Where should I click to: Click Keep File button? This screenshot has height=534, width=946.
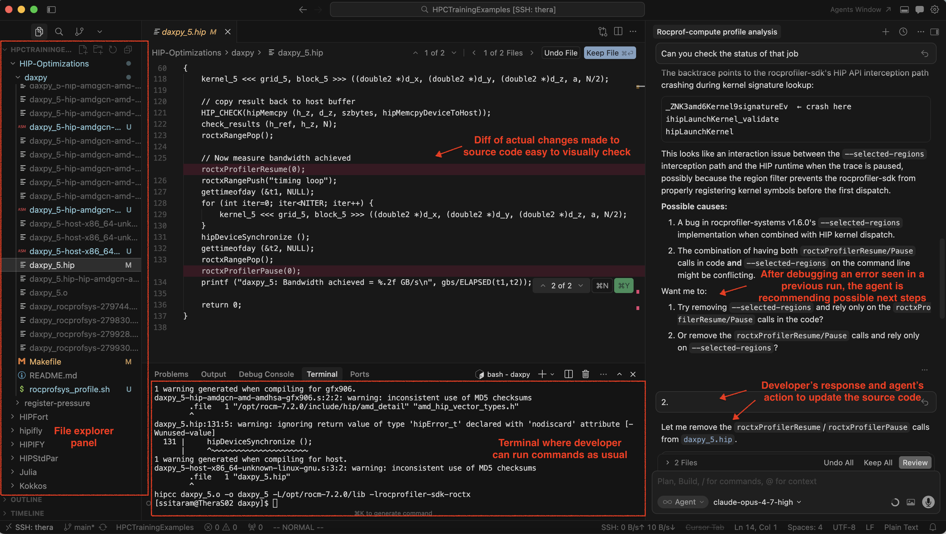click(x=610, y=53)
